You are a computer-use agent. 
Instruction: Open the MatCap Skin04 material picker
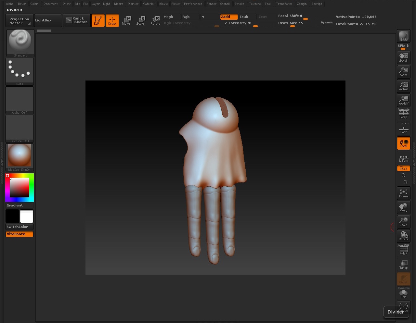pos(19,157)
